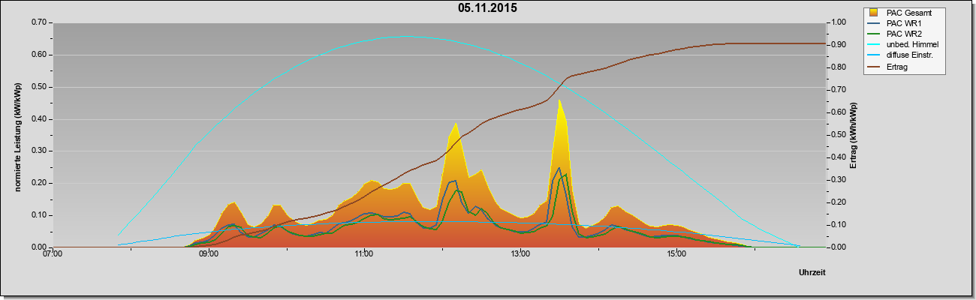The height and width of the screenshot is (300, 976).
Task: Click the PAC Gesamt legend color swatch
Action: pyautogui.click(x=874, y=13)
